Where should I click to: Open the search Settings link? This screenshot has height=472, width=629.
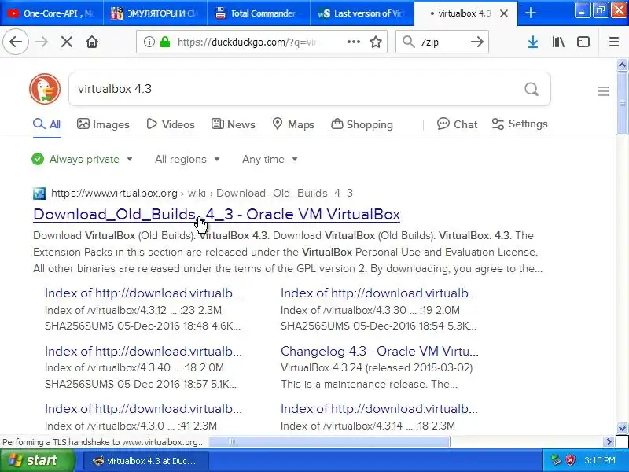tap(520, 124)
